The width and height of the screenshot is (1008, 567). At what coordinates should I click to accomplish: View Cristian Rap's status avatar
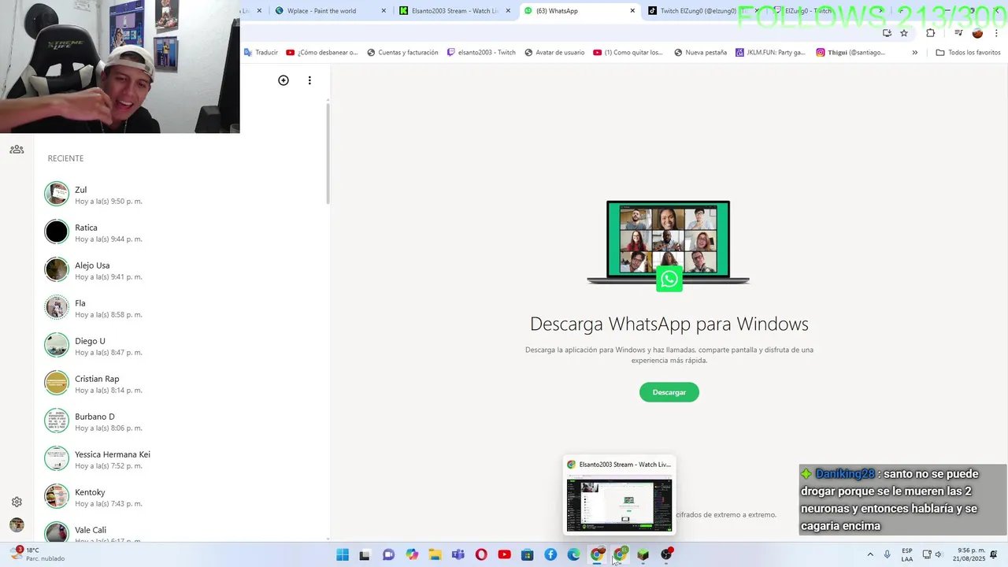[x=57, y=383]
